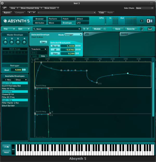This screenshot has height=162, width=156.
Task: Toggle the Sync button
Action: click(x=43, y=42)
